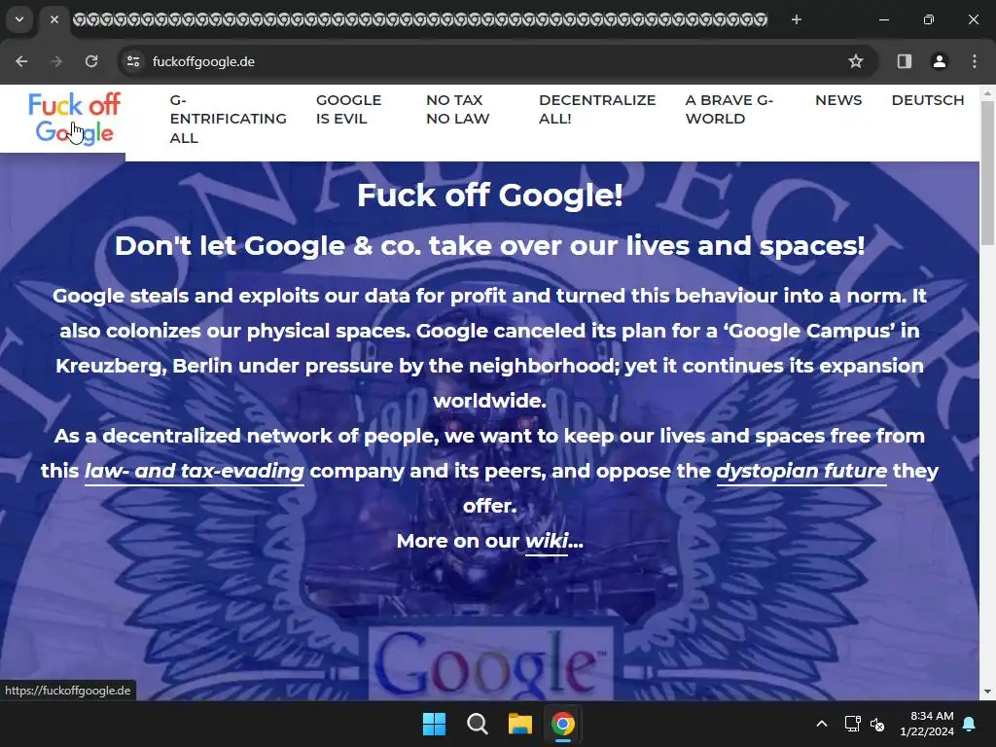Open Windows taskbar search
Viewport: 996px width, 747px height.
click(477, 724)
